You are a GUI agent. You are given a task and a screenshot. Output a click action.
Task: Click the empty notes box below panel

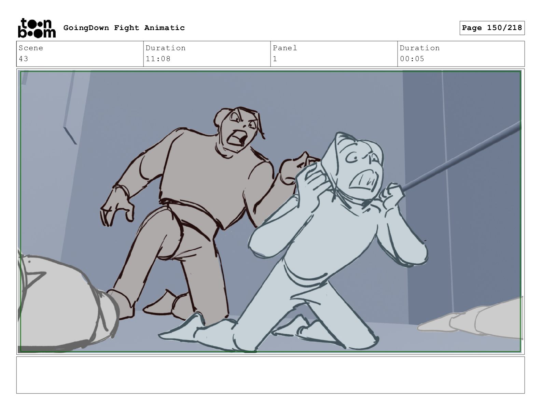click(x=270, y=375)
